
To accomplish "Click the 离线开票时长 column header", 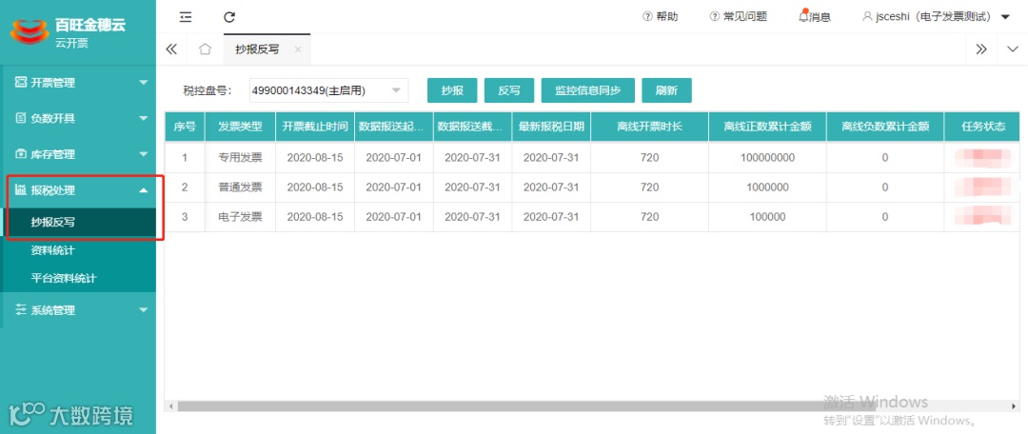I will (x=650, y=127).
